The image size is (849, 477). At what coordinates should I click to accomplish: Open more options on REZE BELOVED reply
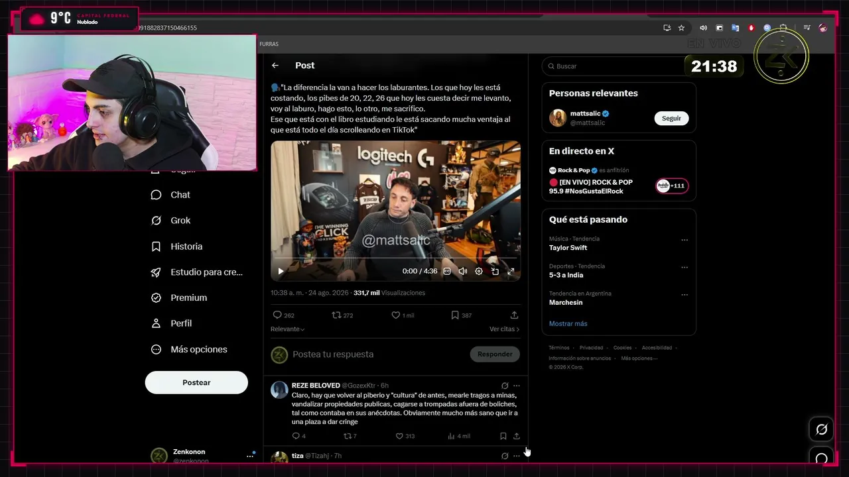(517, 386)
